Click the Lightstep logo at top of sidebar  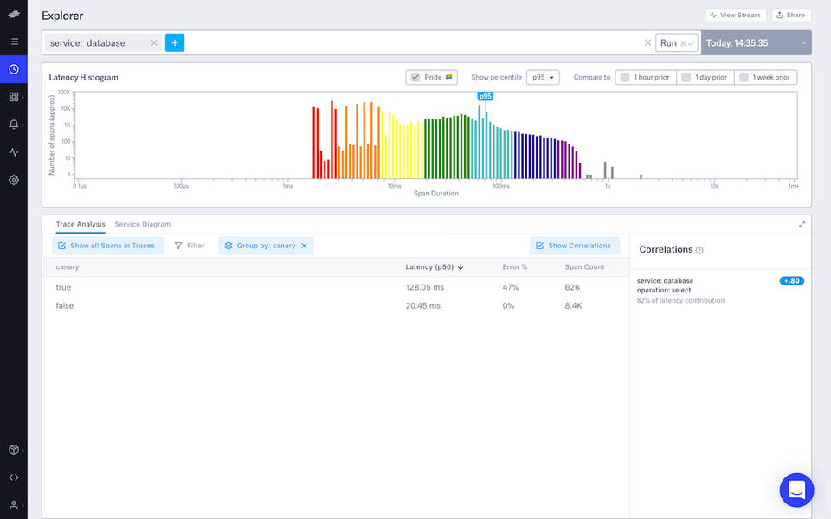coord(13,13)
